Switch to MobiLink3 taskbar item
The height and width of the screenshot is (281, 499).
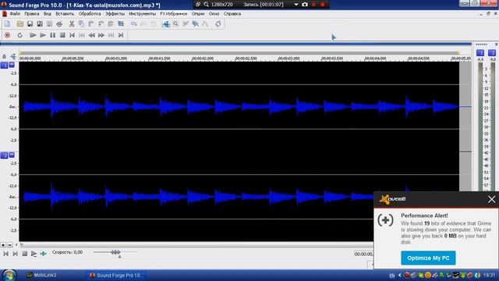(x=41, y=275)
